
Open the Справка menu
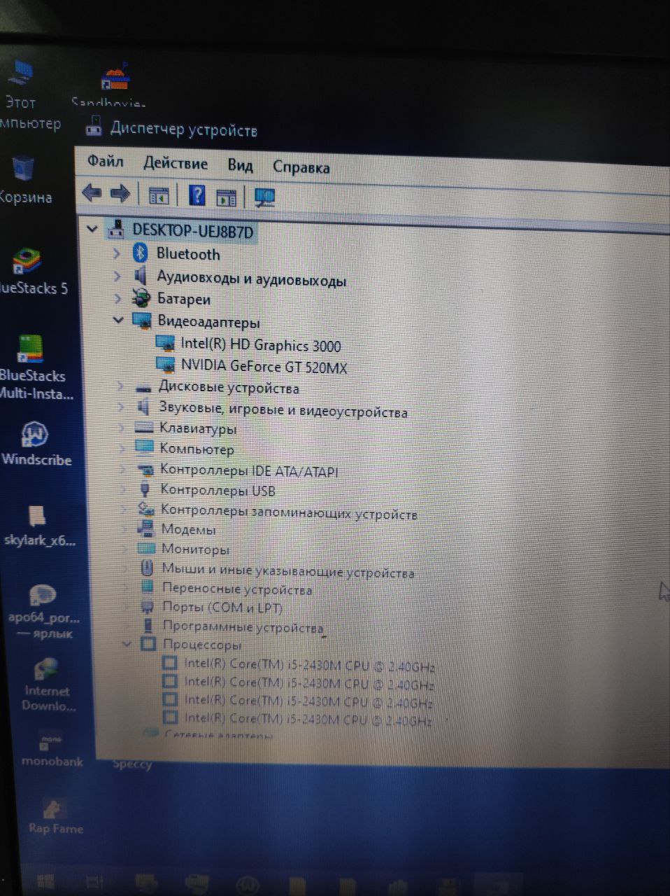301,168
